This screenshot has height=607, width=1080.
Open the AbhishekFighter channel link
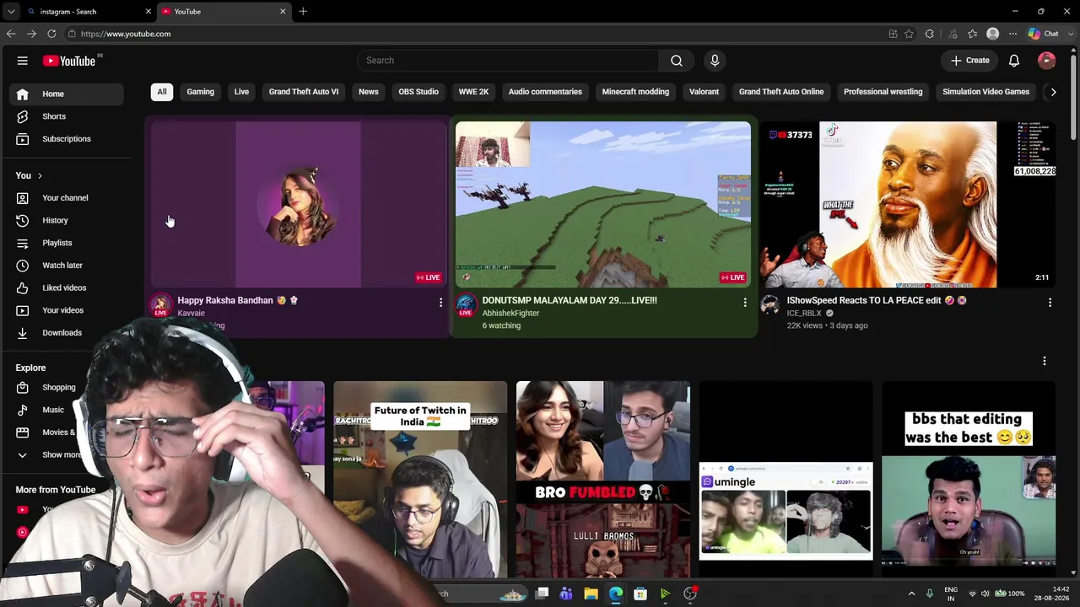510,314
